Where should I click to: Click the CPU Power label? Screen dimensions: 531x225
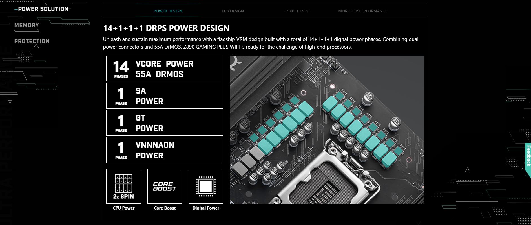123,208
